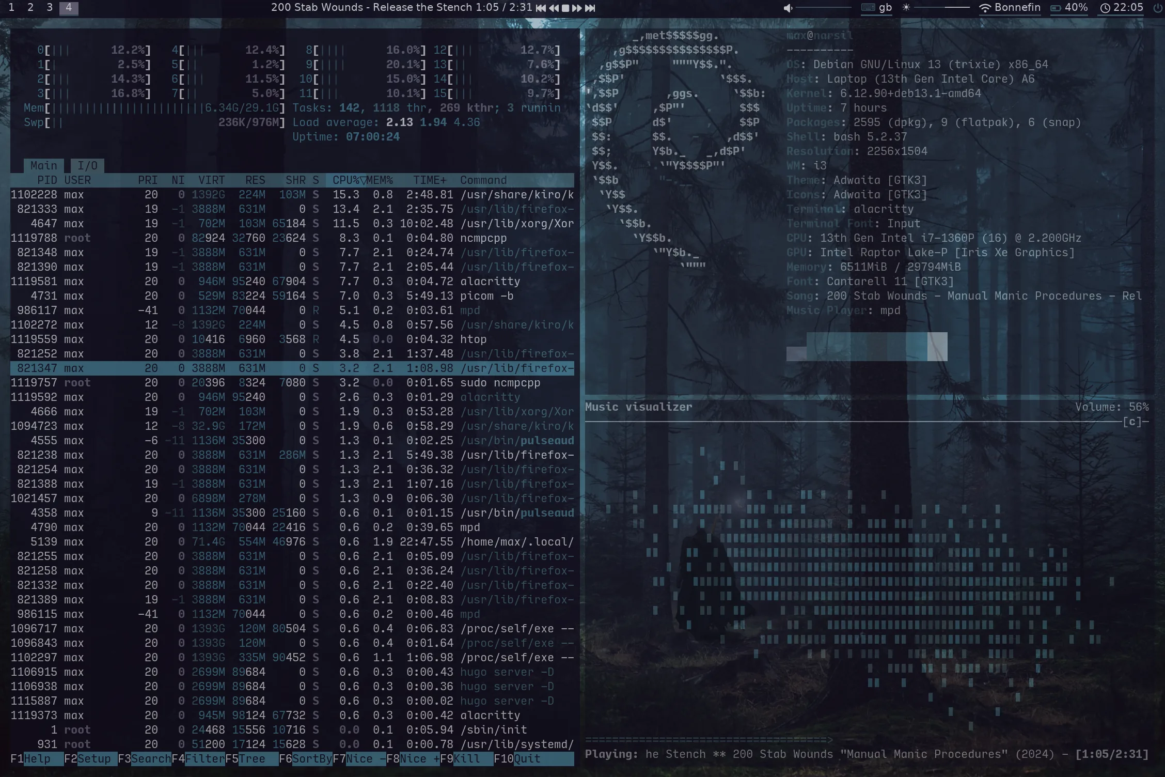Sort by TIME+ column header
This screenshot has width=1165, height=777.
pos(430,180)
